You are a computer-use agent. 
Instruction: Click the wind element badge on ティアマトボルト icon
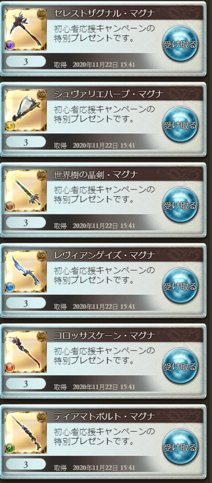click(10, 448)
